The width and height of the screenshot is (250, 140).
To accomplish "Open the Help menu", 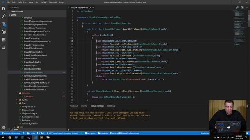I will [x=61, y=2].
